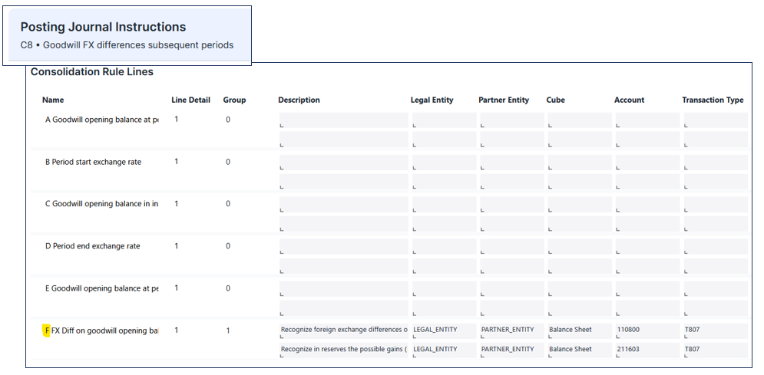Select row E Goodwill opening balance name

coord(101,288)
